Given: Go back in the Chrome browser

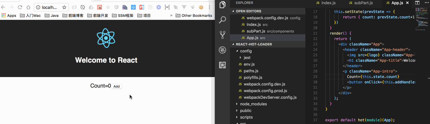Looking at the screenshot, I should click(x=3, y=7).
